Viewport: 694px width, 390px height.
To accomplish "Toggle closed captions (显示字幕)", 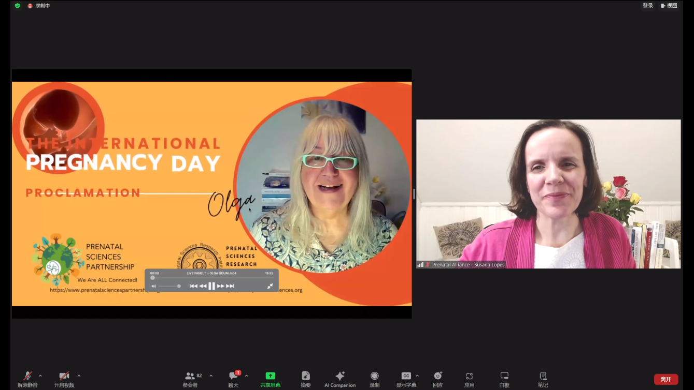I will 406,379.
